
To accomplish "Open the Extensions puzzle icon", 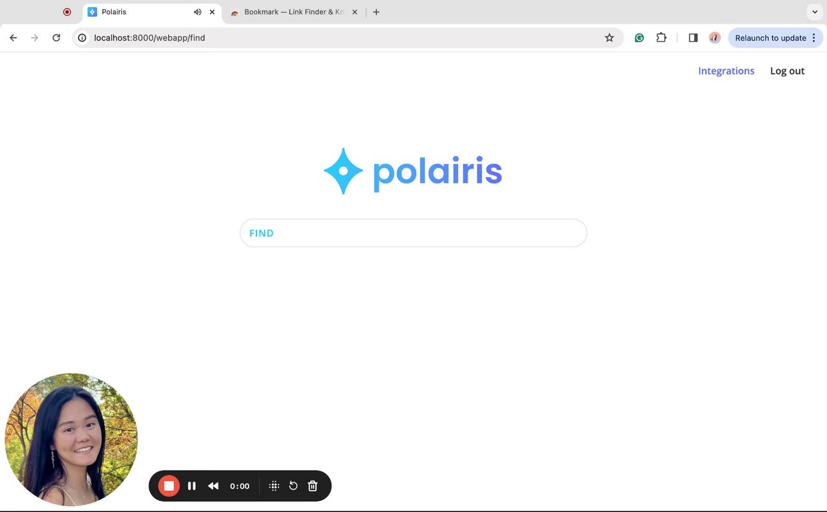I will coord(661,37).
